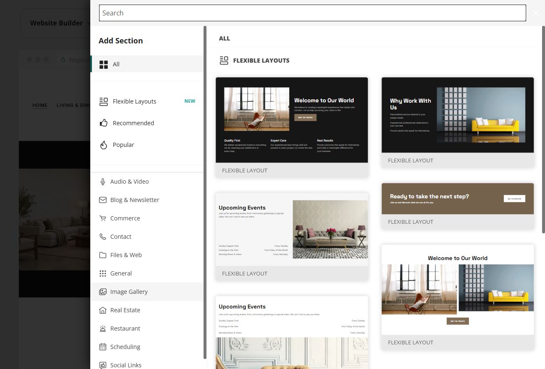This screenshot has height=369, width=545.
Task: Open Audio & Video sections
Action: tap(147, 182)
